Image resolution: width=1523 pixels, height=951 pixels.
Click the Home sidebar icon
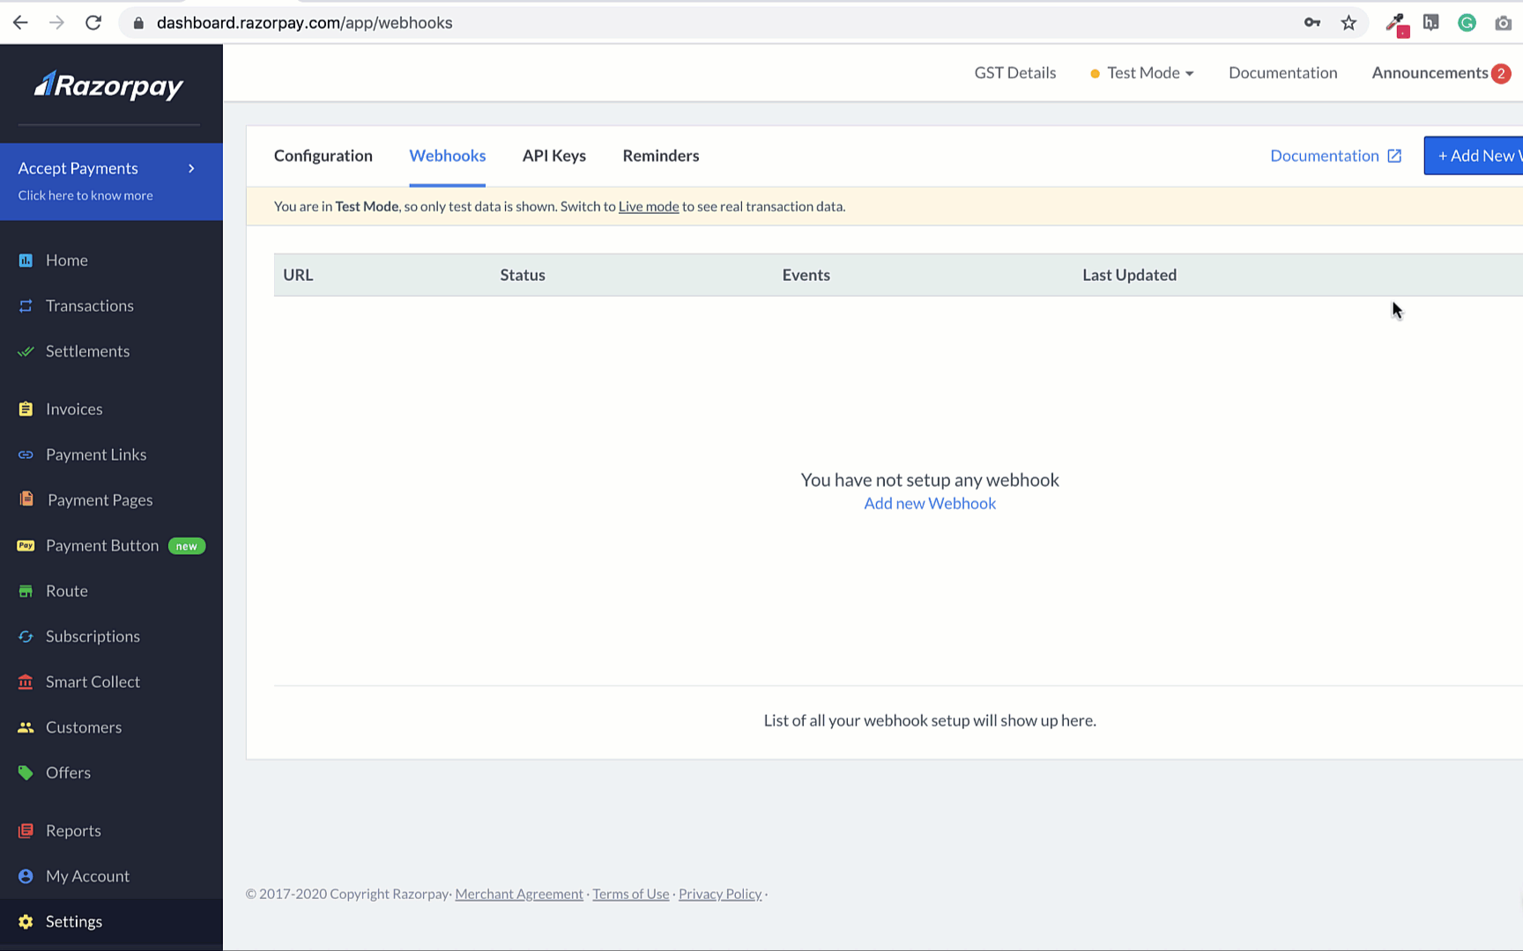26,261
